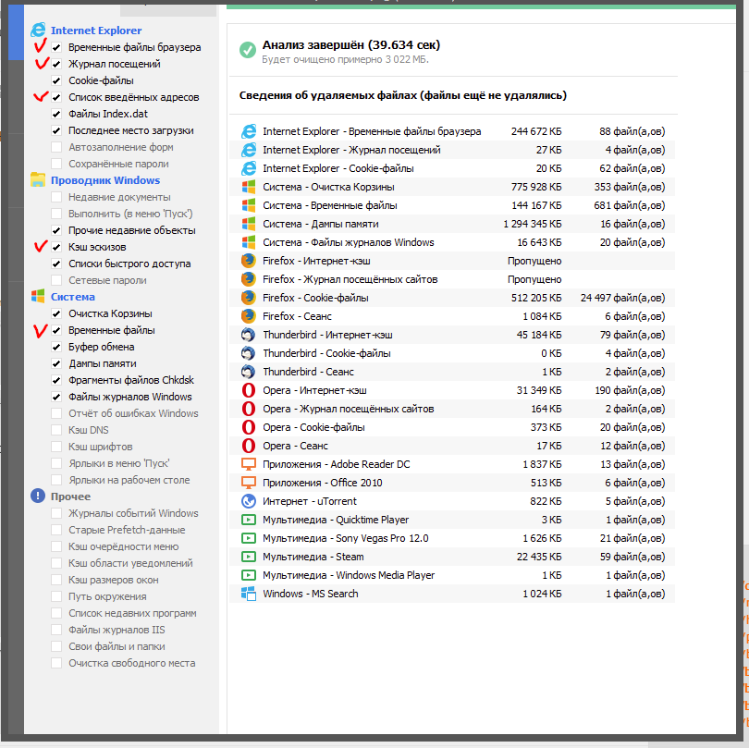Select the row text 'Интернет - uTorrent'
The image size is (749, 748).
tap(310, 501)
